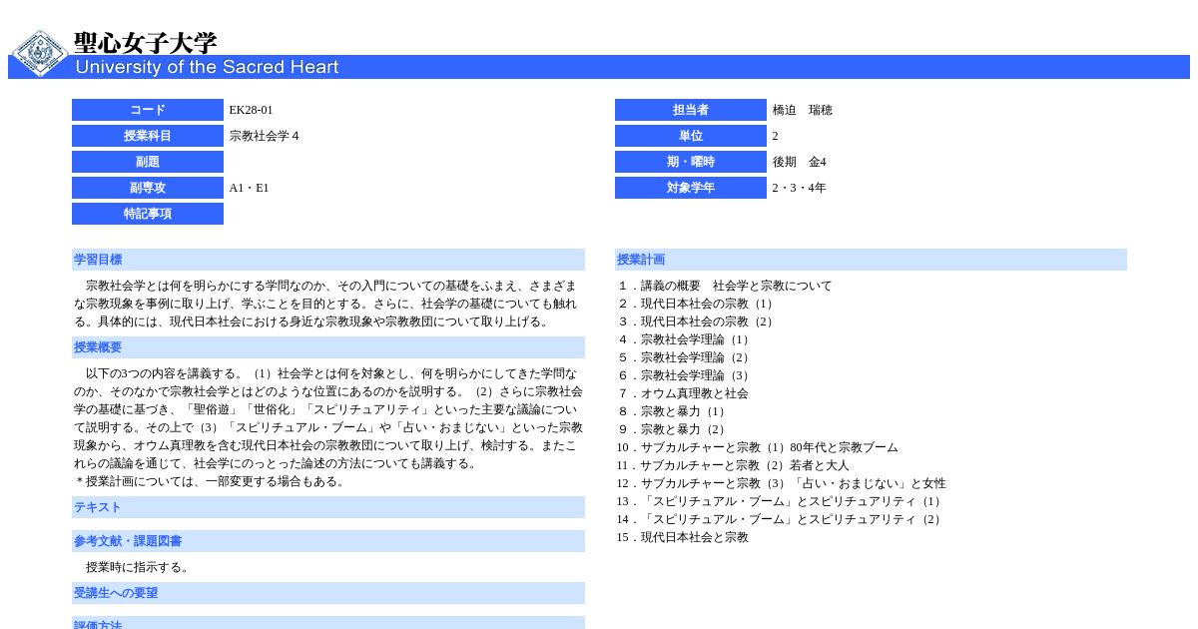Select plan item 2 現代日本社会の宗教（1）

697,304
